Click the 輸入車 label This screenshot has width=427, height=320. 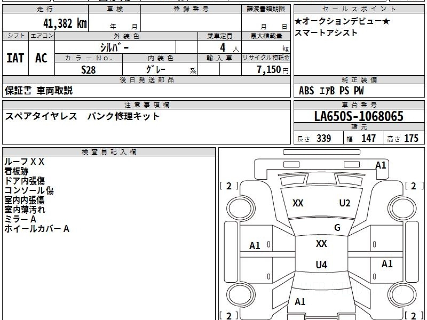coord(220,58)
